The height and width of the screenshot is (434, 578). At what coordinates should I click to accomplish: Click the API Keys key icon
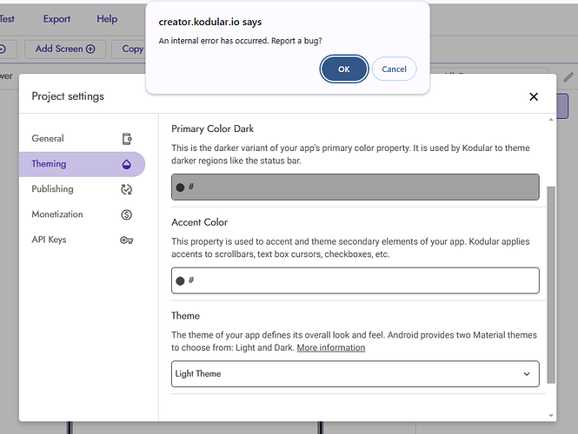(x=127, y=240)
